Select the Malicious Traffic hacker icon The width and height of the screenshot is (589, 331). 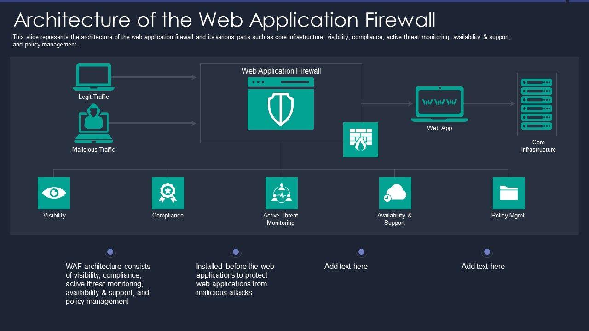[93, 124]
